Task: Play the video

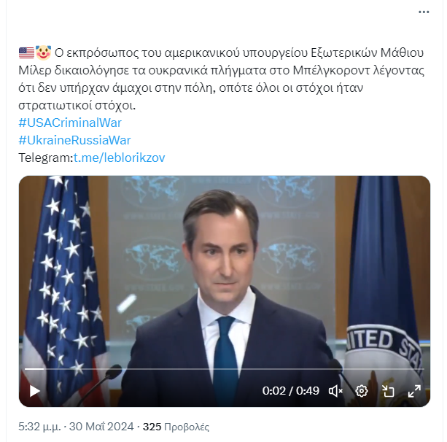Action: 34,391
